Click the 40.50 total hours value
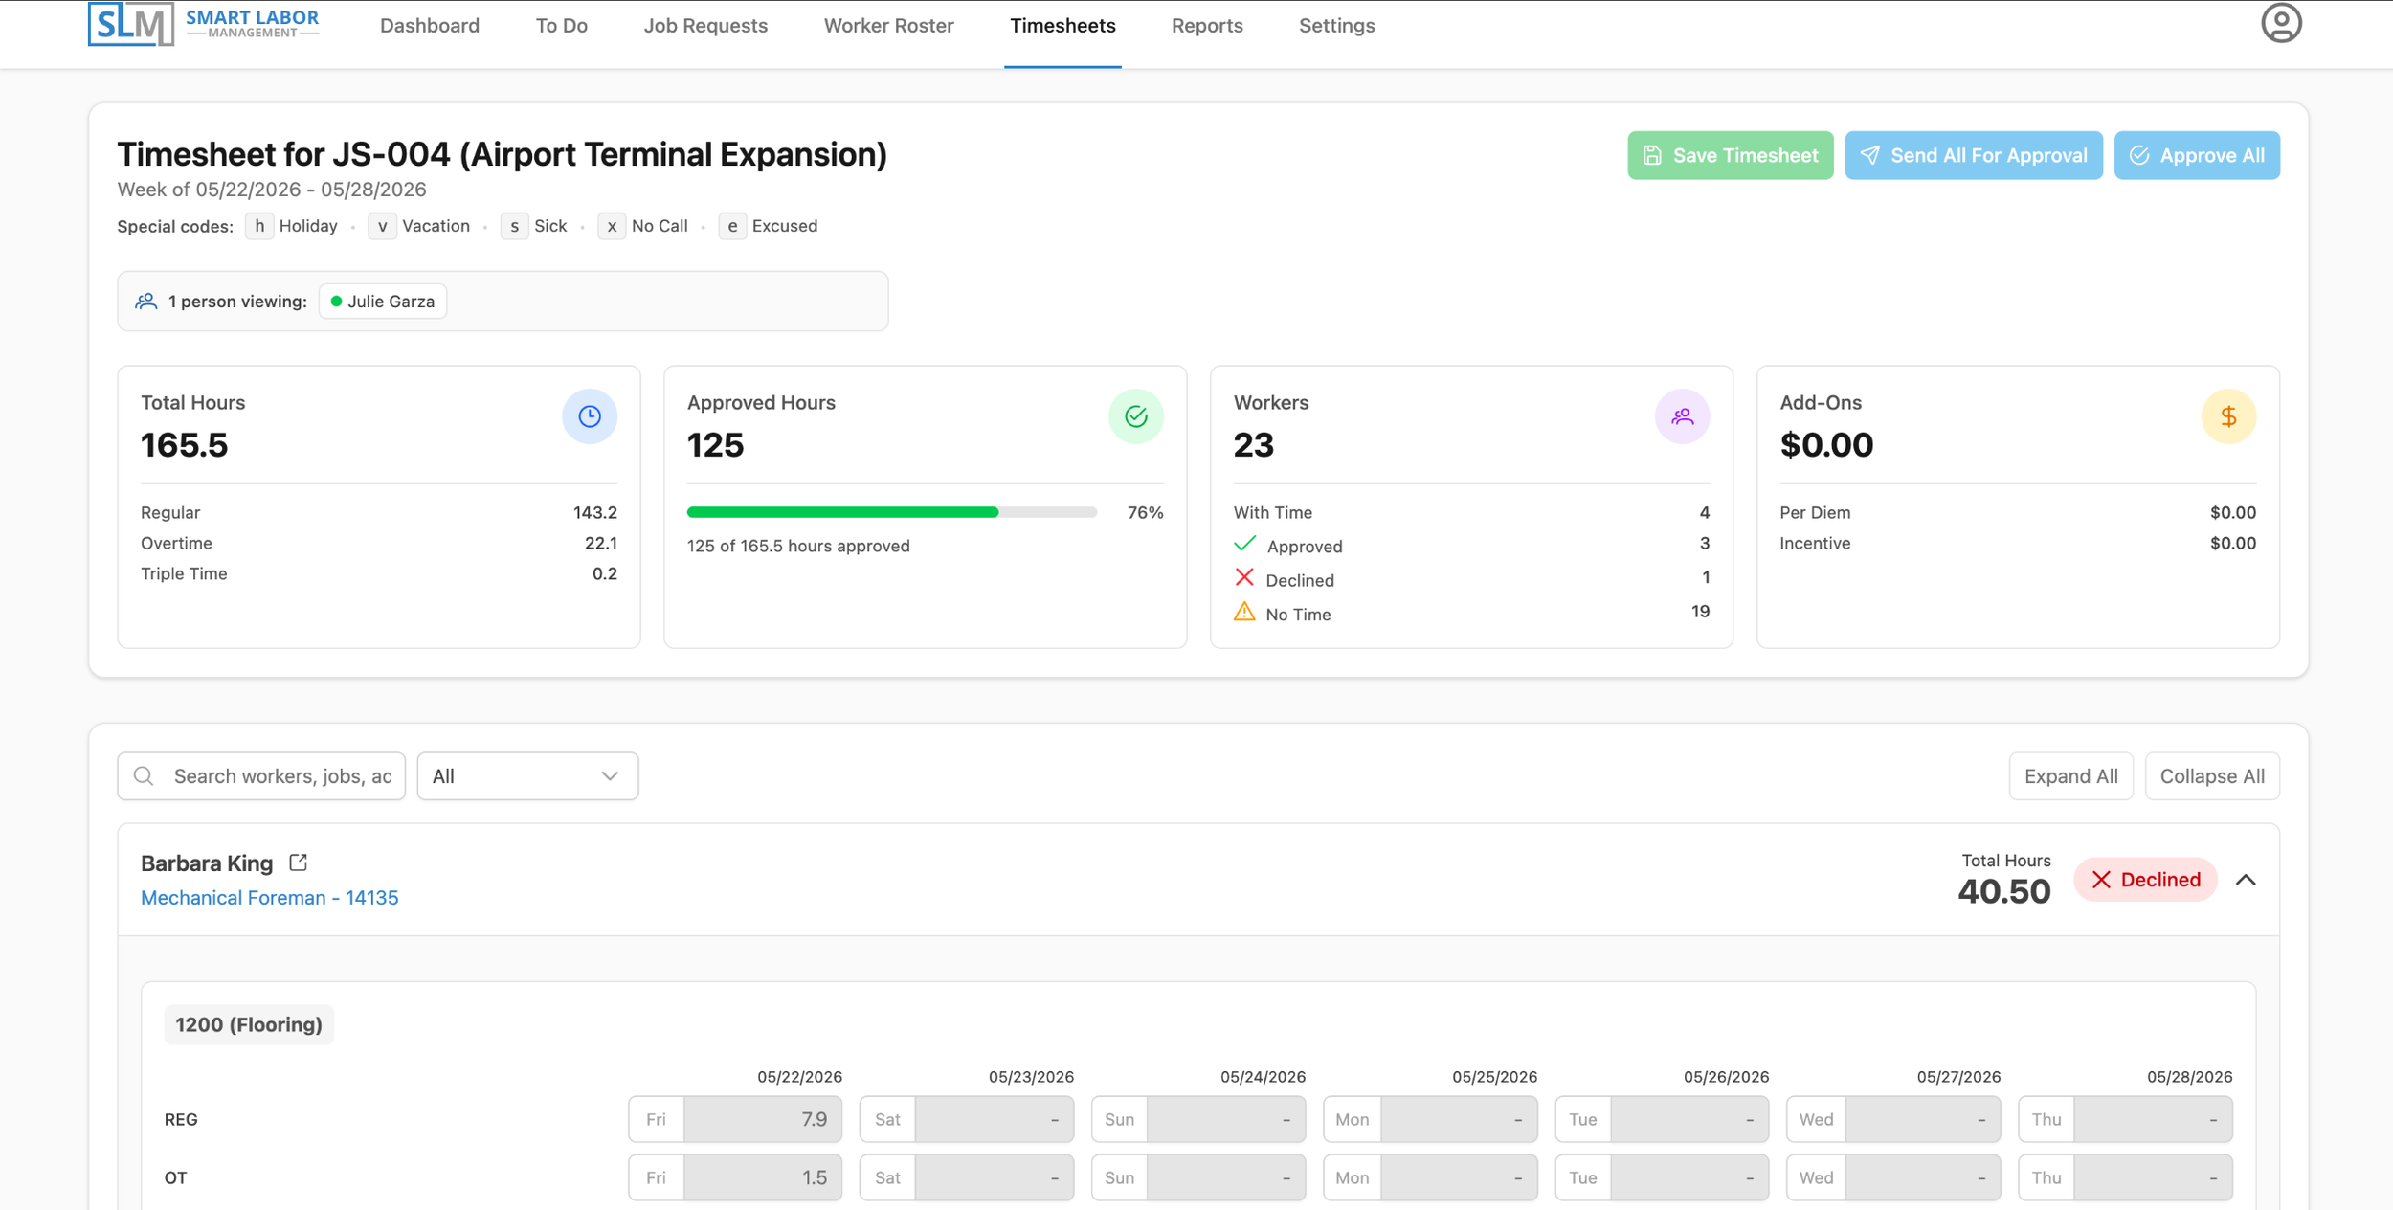The height and width of the screenshot is (1210, 2393). click(2003, 892)
